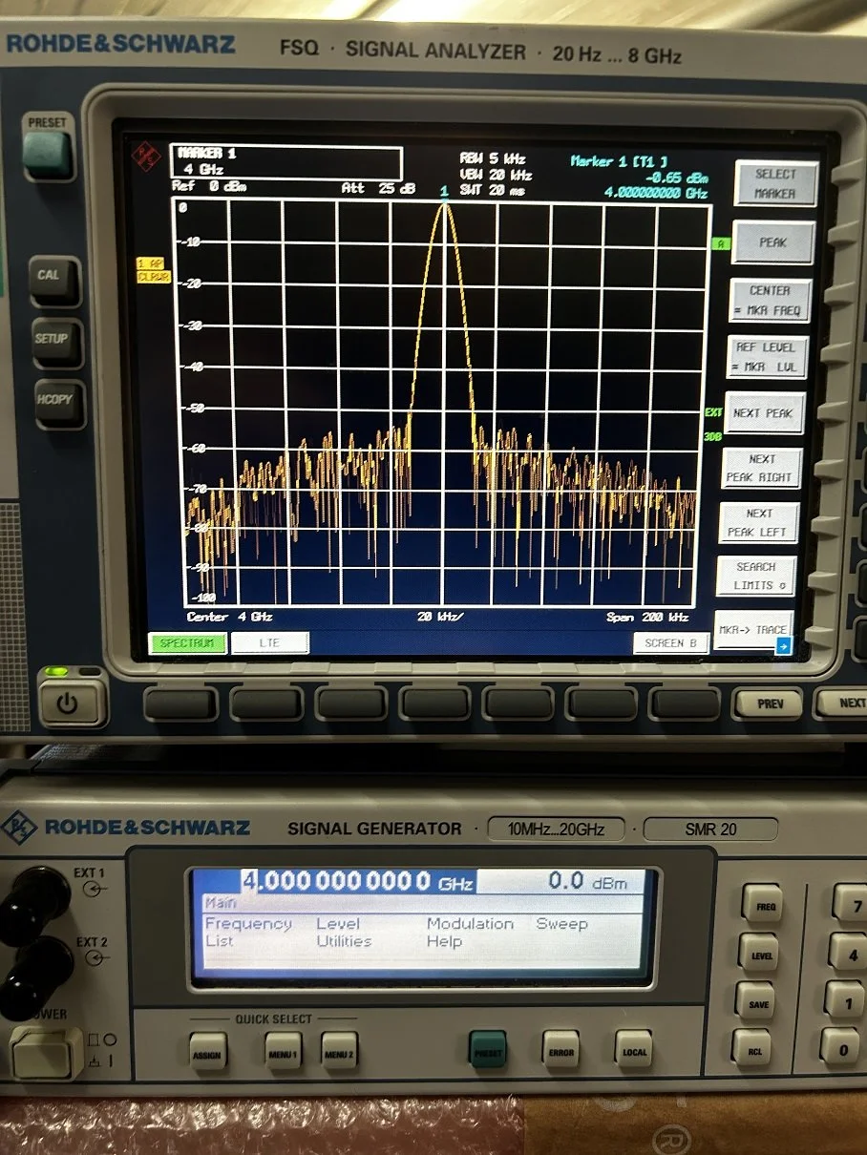Click the 'Att 25 dB' label
The width and height of the screenshot is (867, 1155).
pyautogui.click(x=378, y=189)
